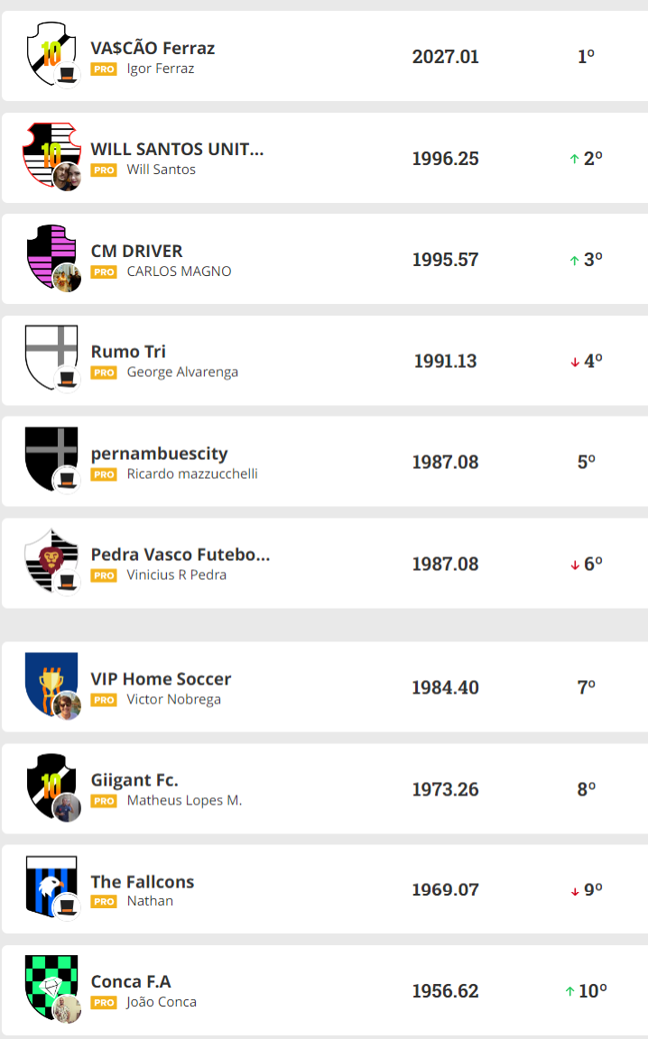Click the CM DRIVER purple striped shield
Viewport: 648px width, 1039px height.
click(47, 253)
